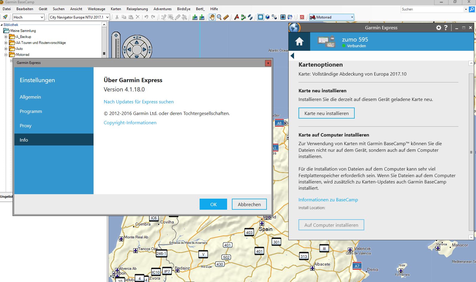Click the Cut scissors icon
The height and width of the screenshot is (282, 476).
tap(117, 17)
